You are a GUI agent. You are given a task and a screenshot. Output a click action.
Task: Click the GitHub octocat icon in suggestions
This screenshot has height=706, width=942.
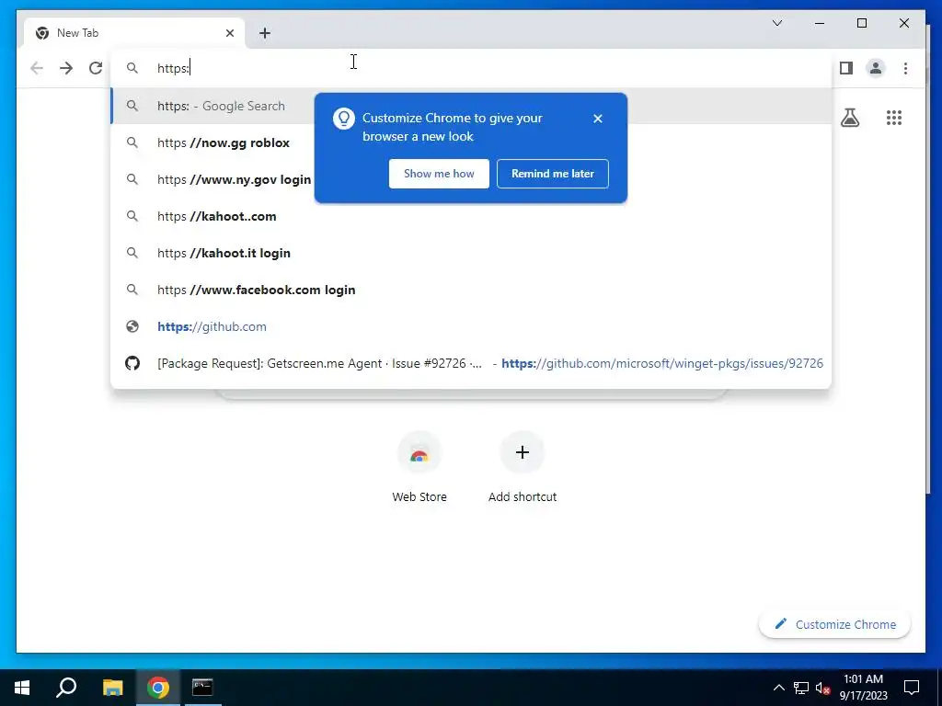(x=132, y=363)
